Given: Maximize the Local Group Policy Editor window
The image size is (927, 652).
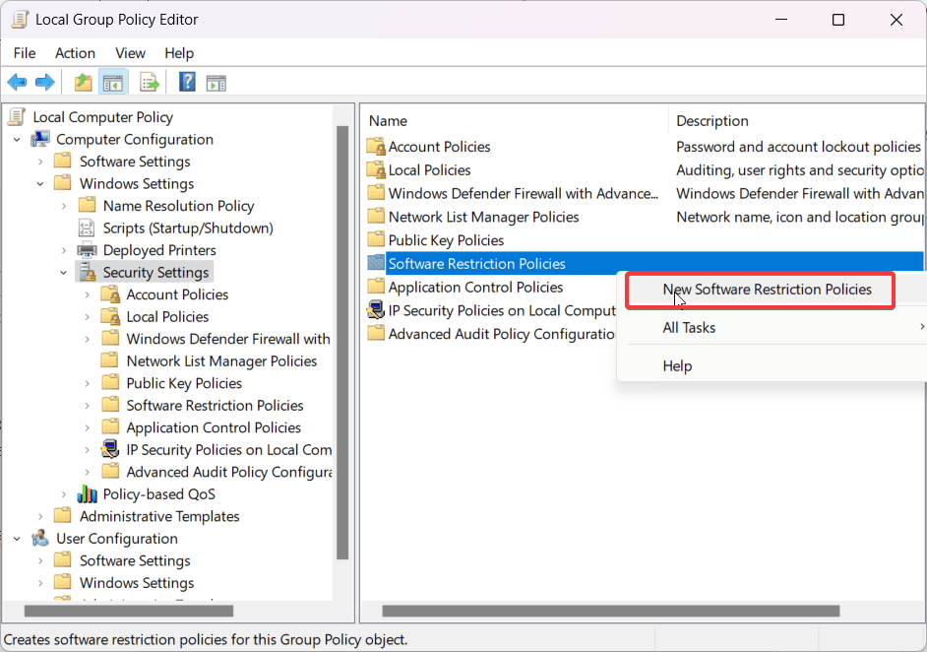Looking at the screenshot, I should (x=837, y=20).
